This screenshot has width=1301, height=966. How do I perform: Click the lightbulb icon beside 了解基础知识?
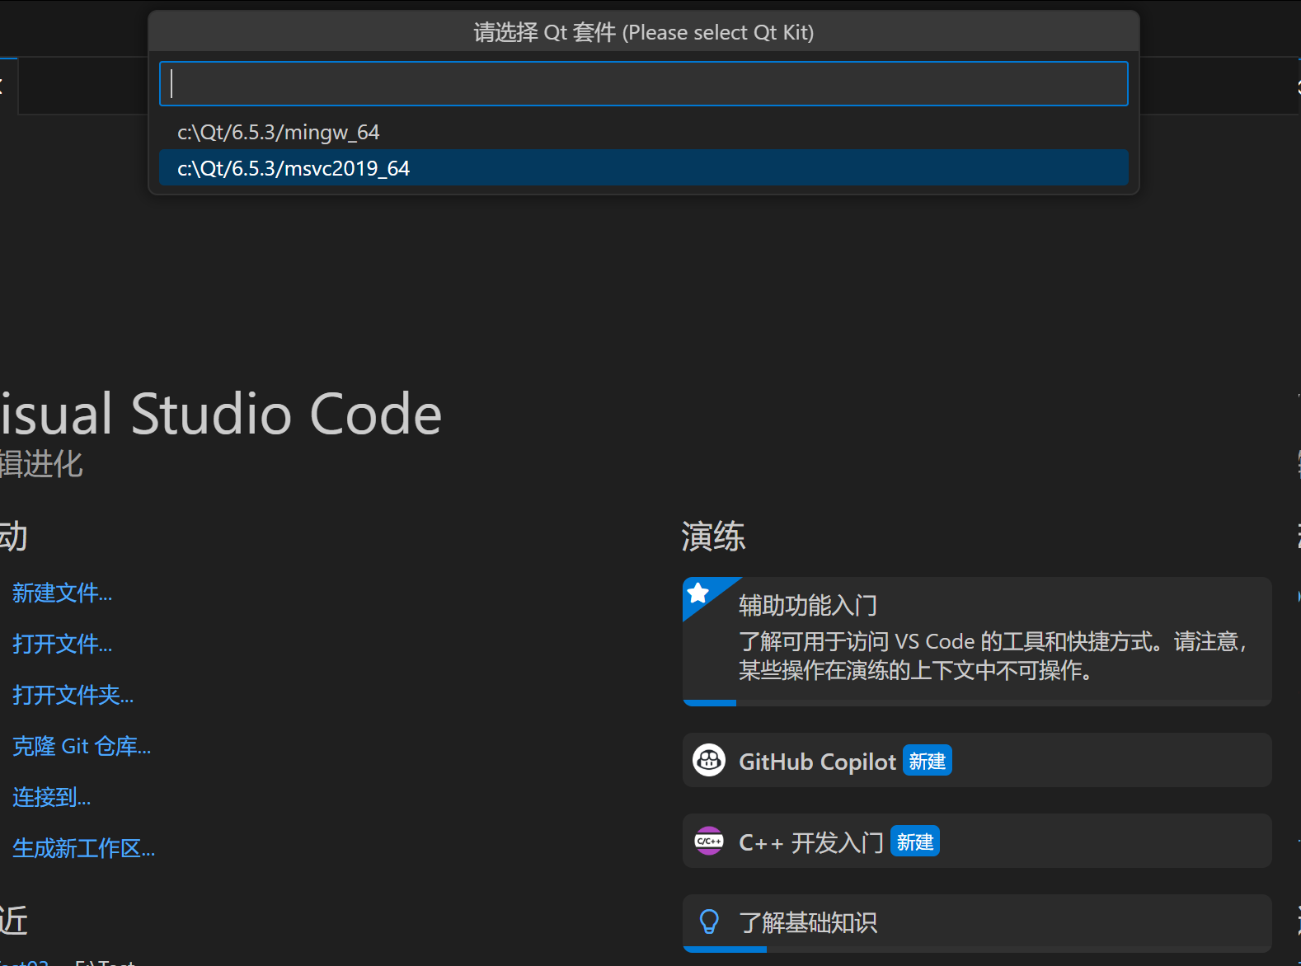[x=709, y=921]
